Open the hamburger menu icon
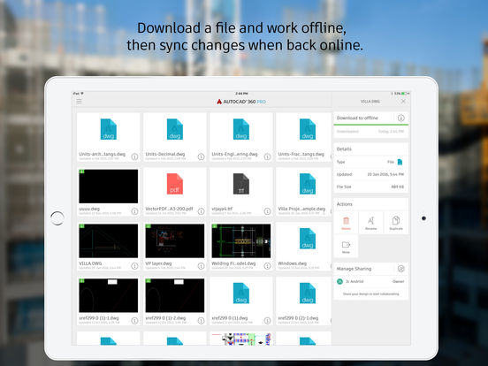The width and height of the screenshot is (488, 366). point(79,101)
